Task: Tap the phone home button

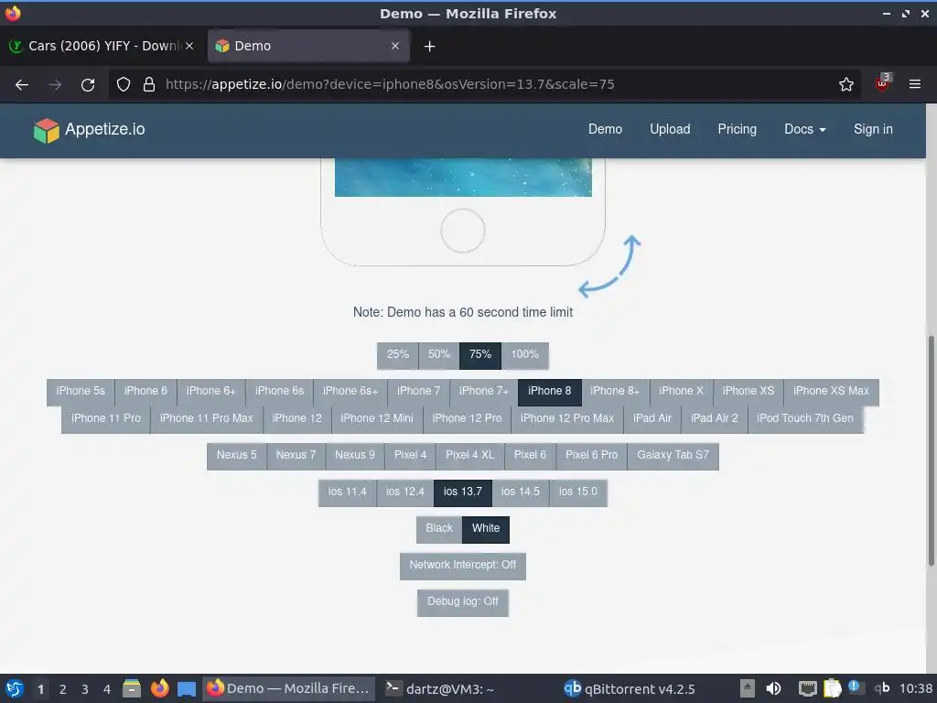Action: click(462, 231)
